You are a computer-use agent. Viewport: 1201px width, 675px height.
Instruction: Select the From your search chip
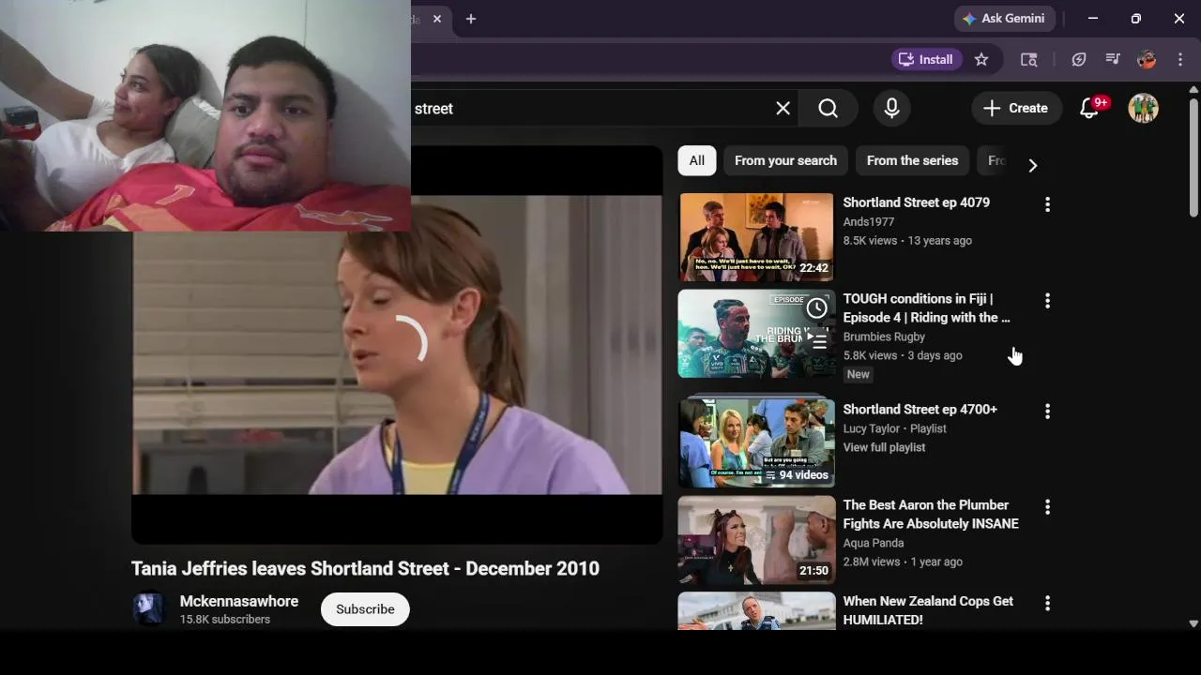coord(785,160)
